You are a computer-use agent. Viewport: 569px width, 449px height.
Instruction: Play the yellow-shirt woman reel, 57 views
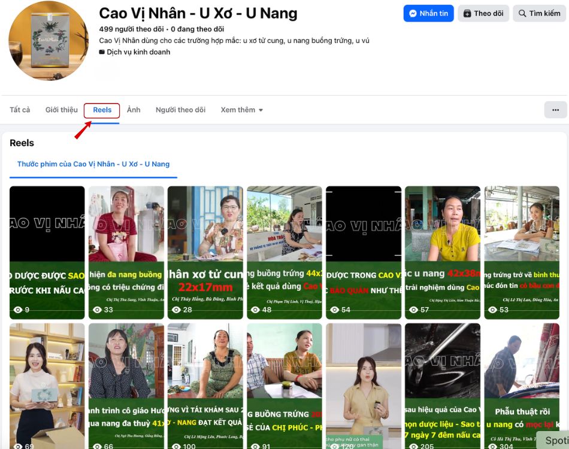point(443,253)
